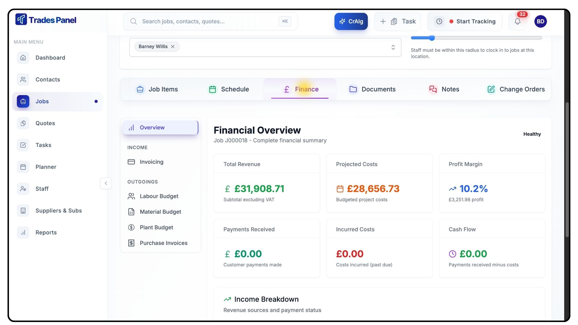Open the notifications bell icon
Image resolution: width=578 pixels, height=325 pixels.
click(x=517, y=21)
